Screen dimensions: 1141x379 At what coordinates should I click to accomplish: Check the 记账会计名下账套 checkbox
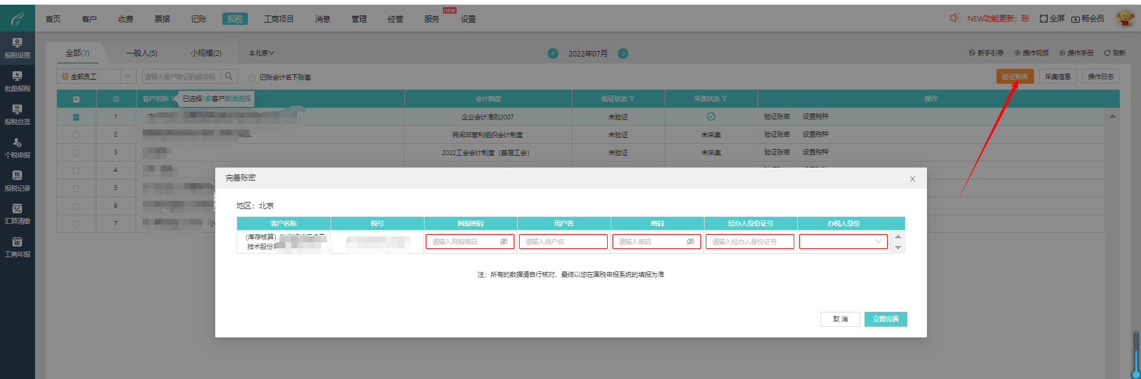coord(252,78)
